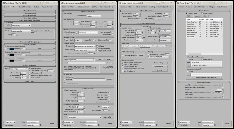Toggle Store direct light checkbox
Viewport: 234px width, 129px height.
tap(109, 93)
